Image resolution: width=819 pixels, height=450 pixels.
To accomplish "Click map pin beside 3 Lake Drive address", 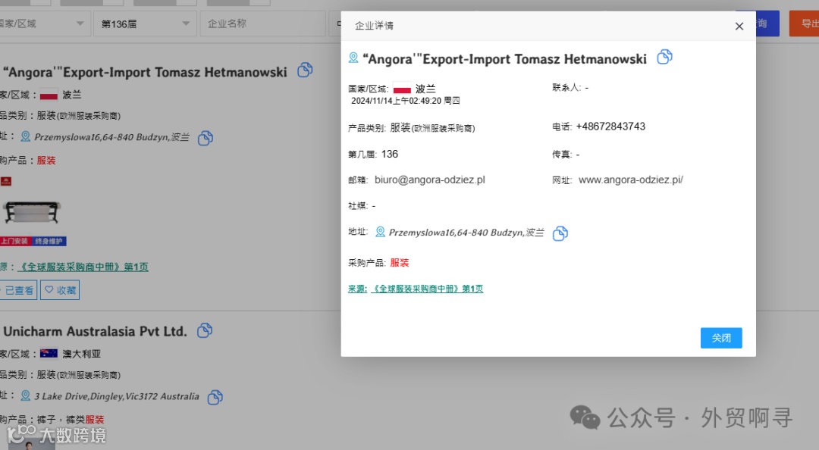I will pyautogui.click(x=25, y=395).
